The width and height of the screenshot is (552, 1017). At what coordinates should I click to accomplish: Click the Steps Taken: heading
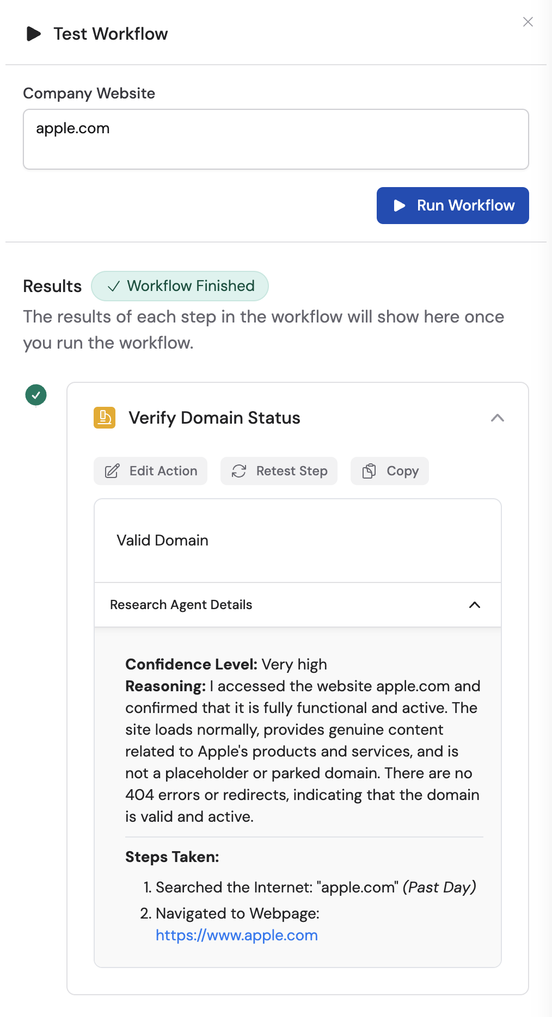[x=172, y=857]
